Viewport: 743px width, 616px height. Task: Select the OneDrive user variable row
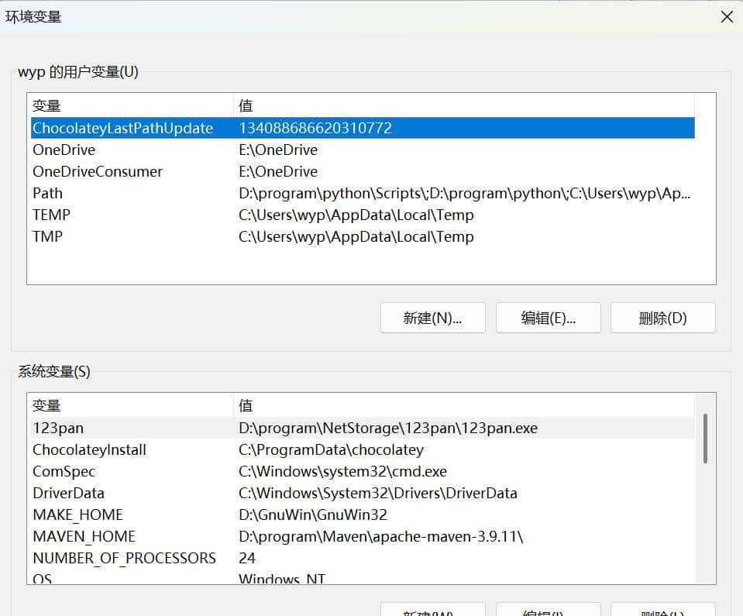point(64,150)
